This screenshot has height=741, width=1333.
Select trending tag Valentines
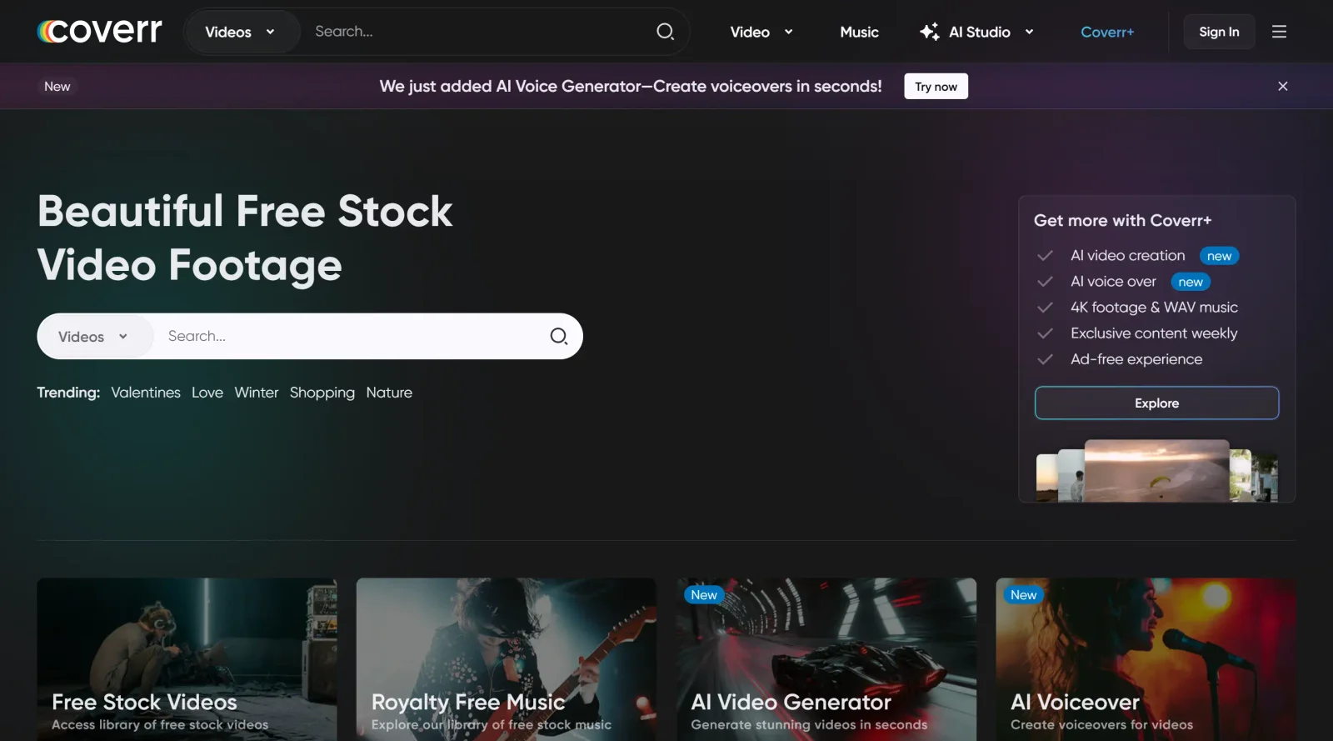pos(146,393)
